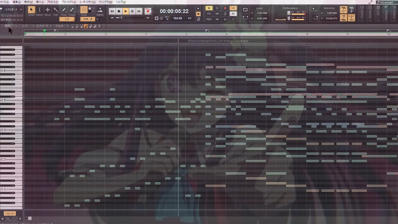The width and height of the screenshot is (398, 224).
Task: Edit Loop start time 1:01:000
Action: (262, 13)
